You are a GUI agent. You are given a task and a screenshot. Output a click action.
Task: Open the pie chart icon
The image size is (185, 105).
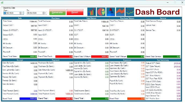[x=101, y=12]
